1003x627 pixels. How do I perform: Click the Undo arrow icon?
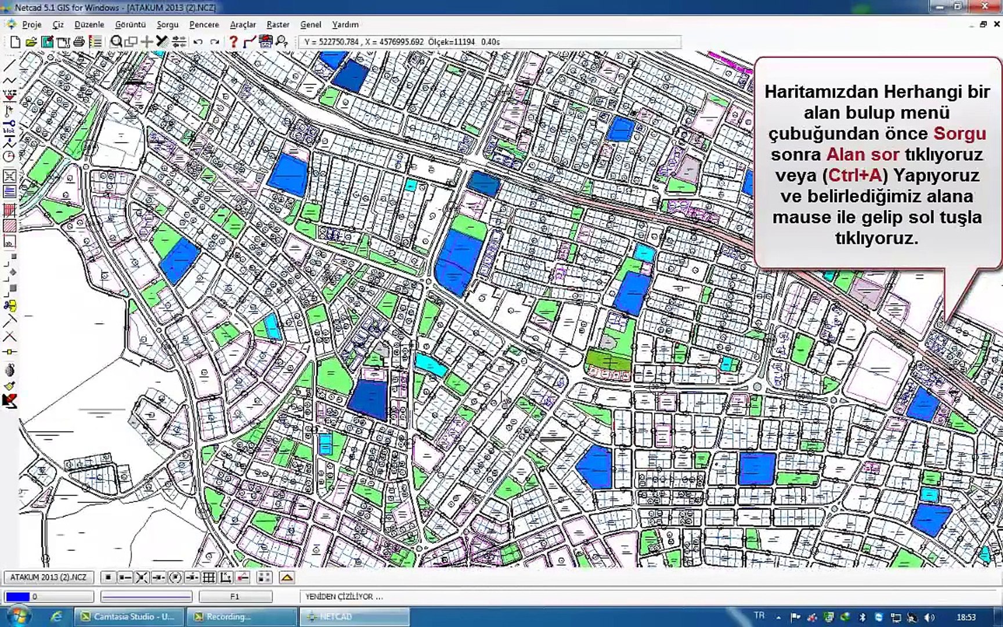(x=198, y=42)
